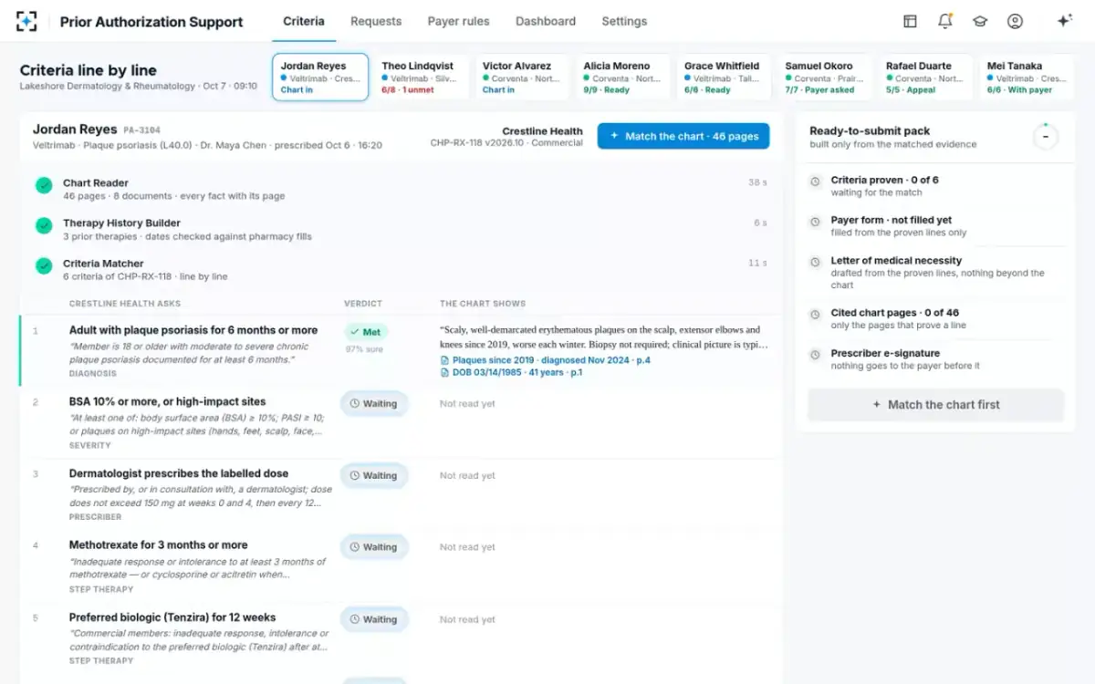The width and height of the screenshot is (1095, 684).
Task: Click the Waiting badge for BSA 10% or more
Action: [x=374, y=403]
